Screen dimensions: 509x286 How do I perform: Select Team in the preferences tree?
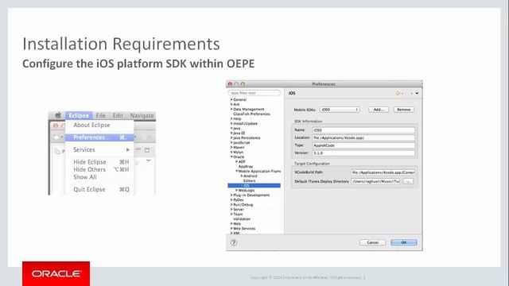tap(238, 214)
